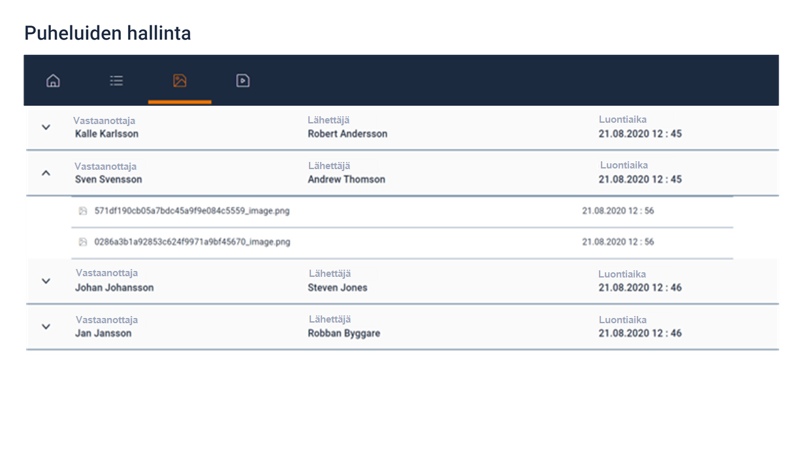Select the images tab icon
The width and height of the screenshot is (804, 461).
(x=180, y=81)
